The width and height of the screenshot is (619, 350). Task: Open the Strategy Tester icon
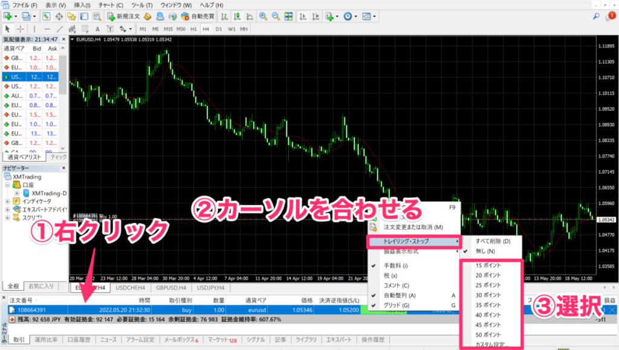coord(97,16)
